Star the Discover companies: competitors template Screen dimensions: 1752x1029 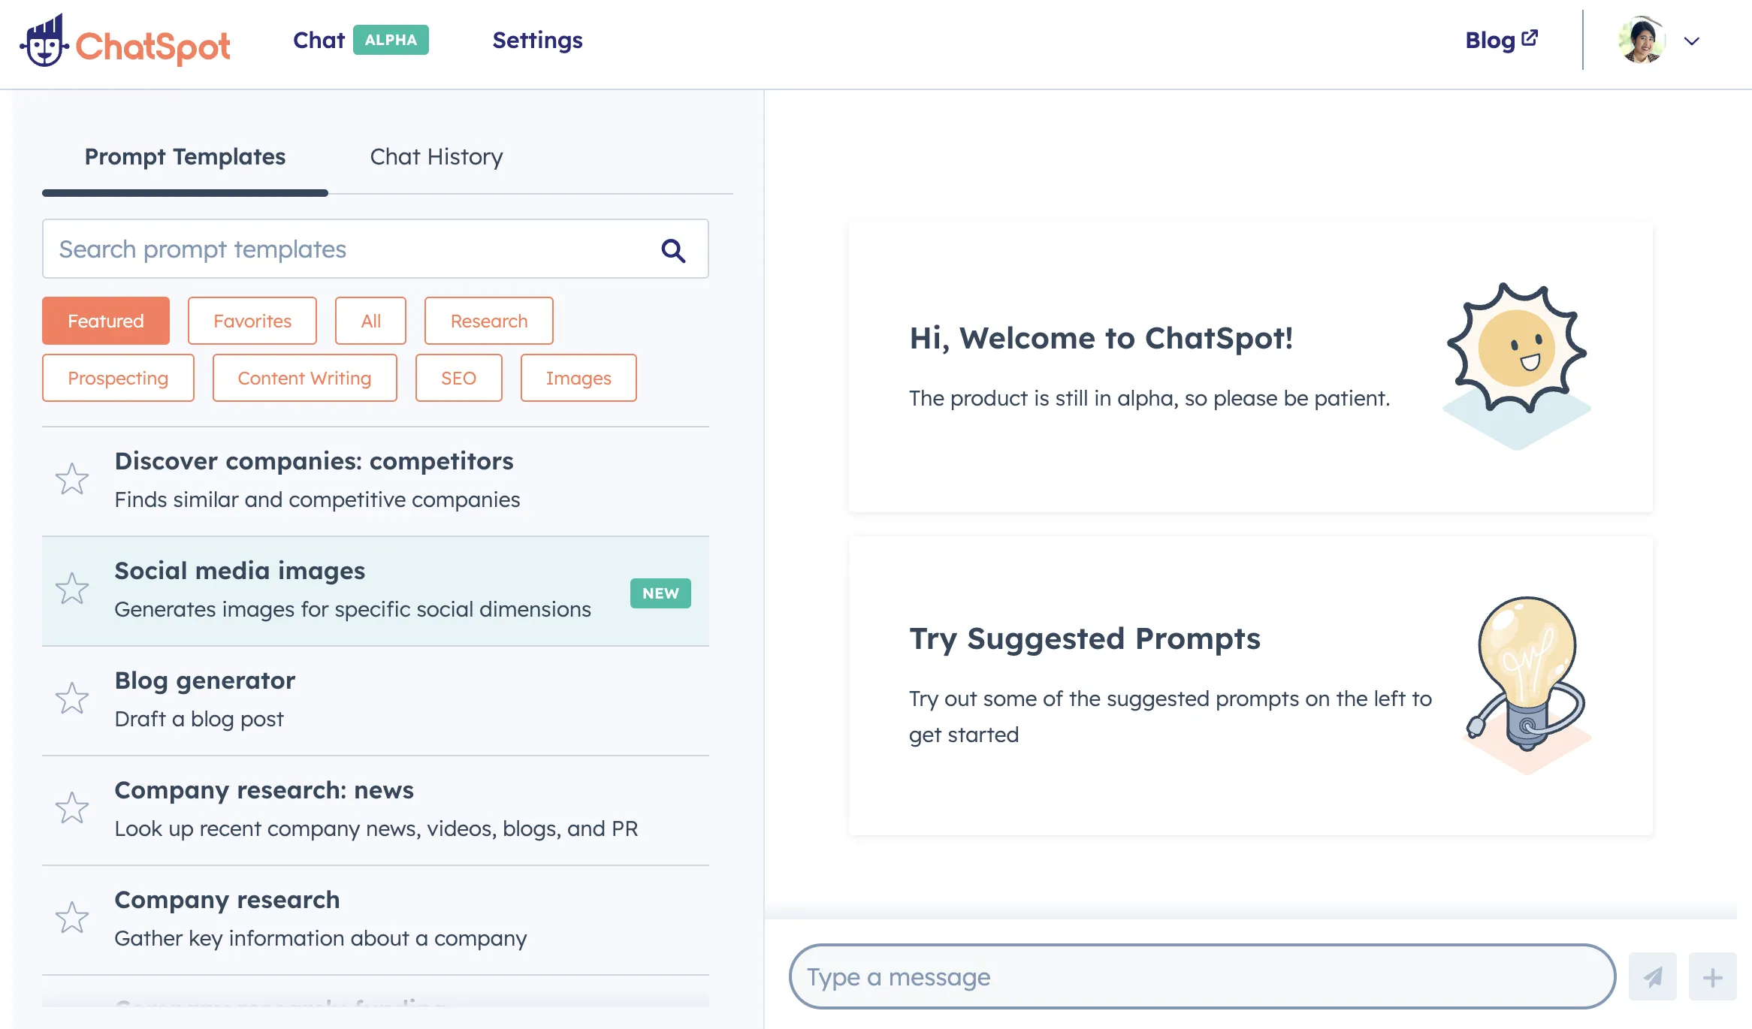click(72, 479)
